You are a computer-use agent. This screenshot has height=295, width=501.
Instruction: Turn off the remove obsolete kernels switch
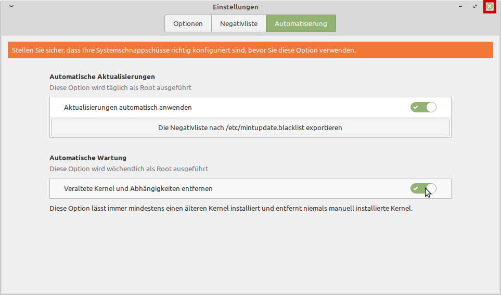[x=423, y=188]
